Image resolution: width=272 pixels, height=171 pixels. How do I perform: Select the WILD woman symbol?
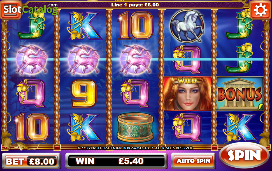coord(187,93)
